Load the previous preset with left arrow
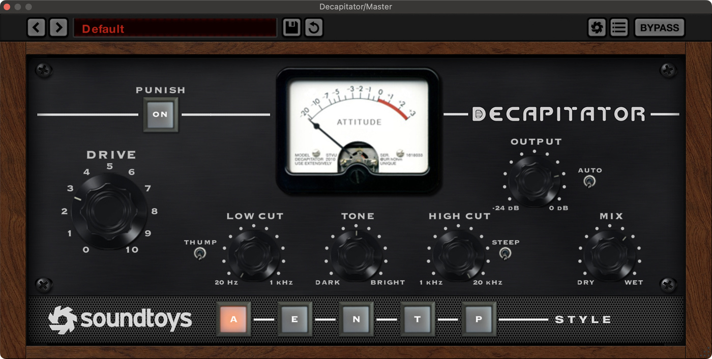 [36, 27]
